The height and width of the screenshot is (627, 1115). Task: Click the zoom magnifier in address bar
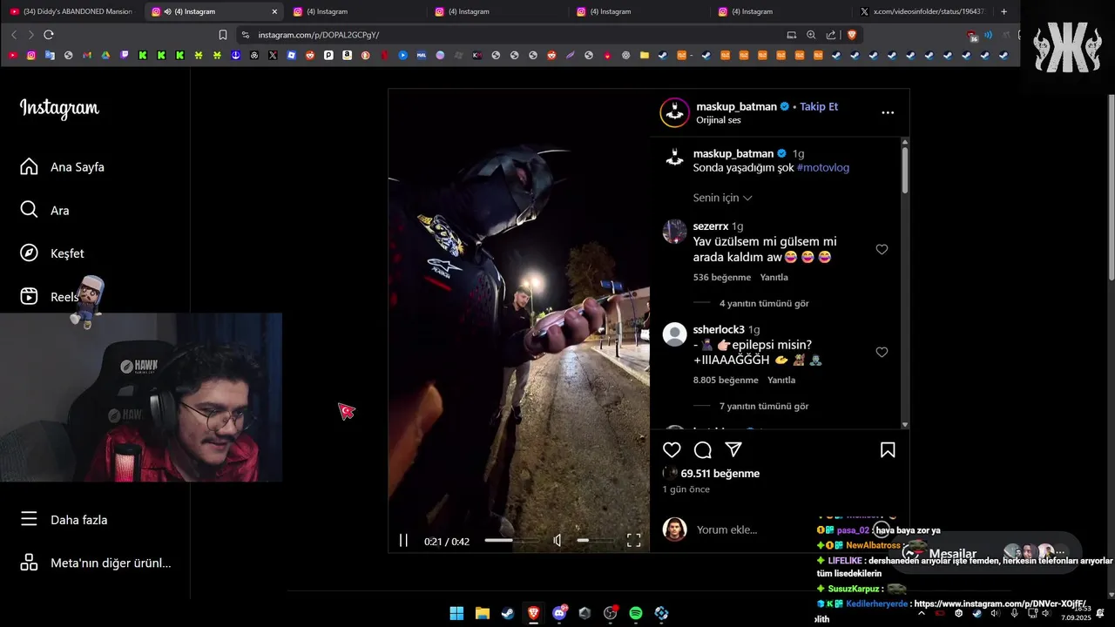[x=811, y=35]
